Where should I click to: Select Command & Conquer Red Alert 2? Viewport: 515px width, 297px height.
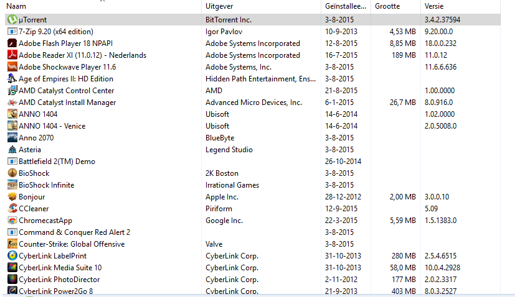coord(253,232)
